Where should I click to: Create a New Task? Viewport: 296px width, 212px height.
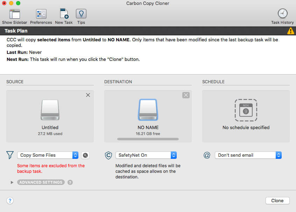[64, 14]
